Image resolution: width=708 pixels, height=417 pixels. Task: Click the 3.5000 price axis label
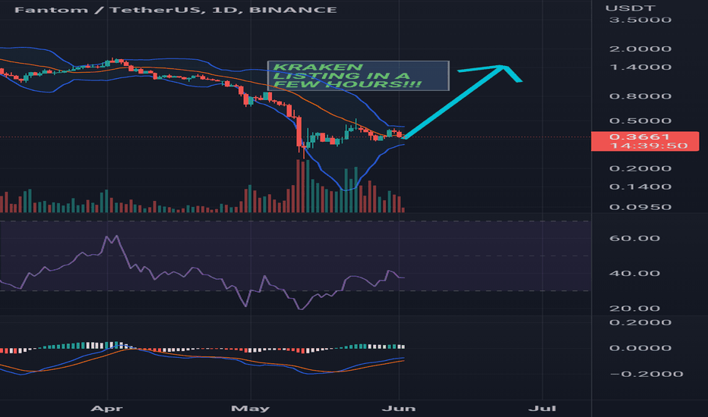tap(640, 20)
